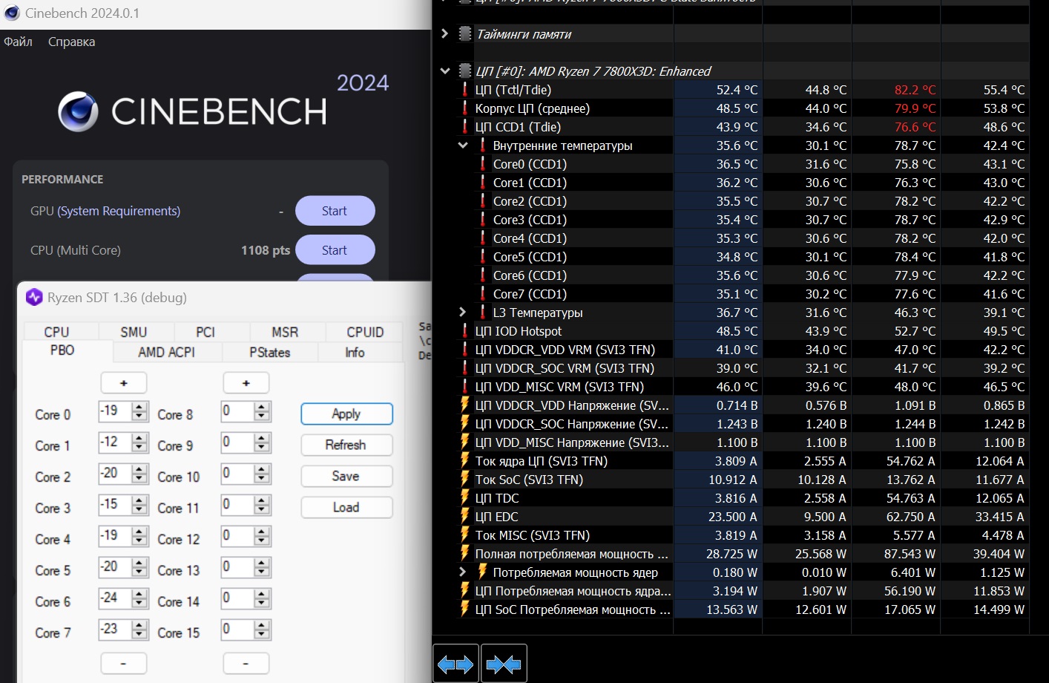Image resolution: width=1049 pixels, height=683 pixels.
Task: Switch to the PCI tab in Ryzen SDT
Action: [x=205, y=332]
